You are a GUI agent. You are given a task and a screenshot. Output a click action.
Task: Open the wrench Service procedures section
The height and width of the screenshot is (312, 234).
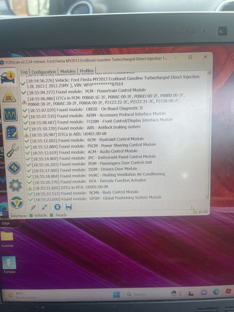click(13, 150)
